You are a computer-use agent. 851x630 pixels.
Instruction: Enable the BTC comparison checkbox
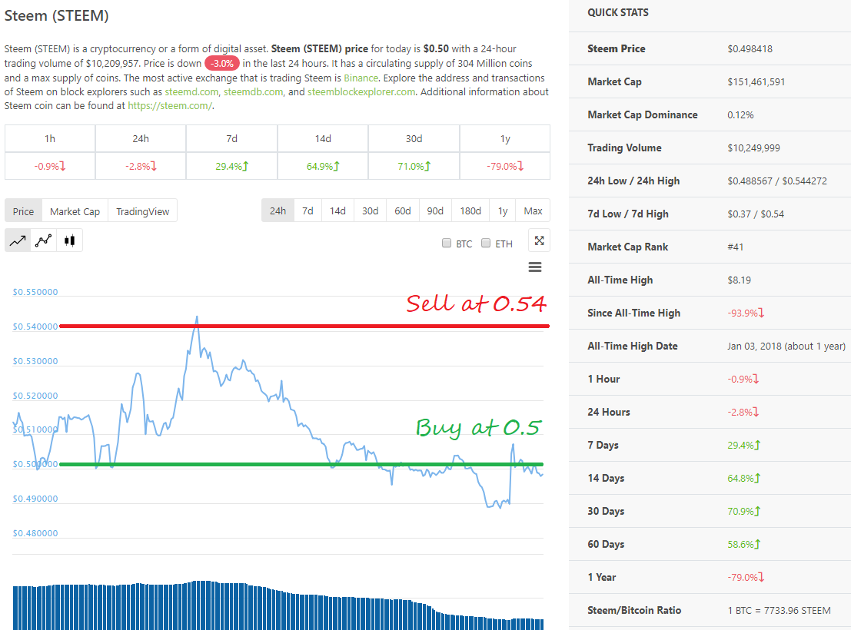[x=447, y=243]
